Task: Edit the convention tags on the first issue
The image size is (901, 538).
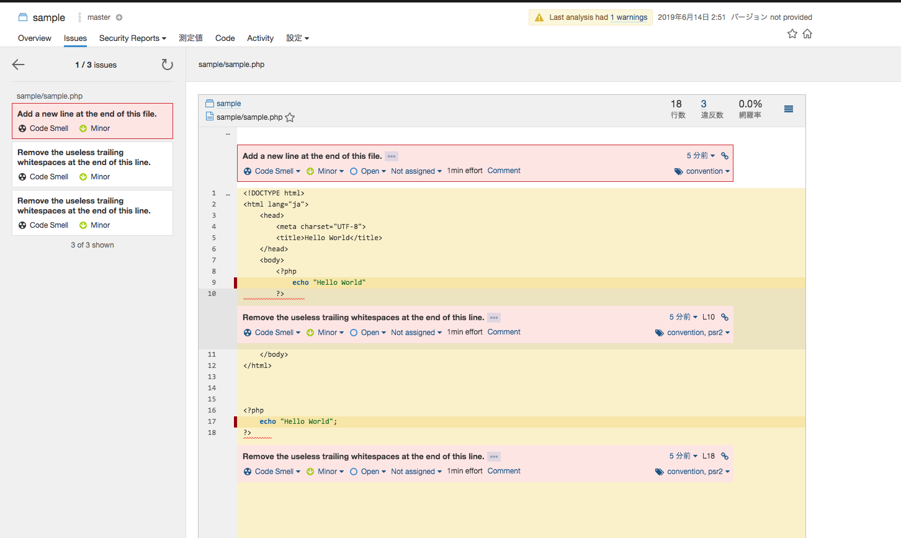Action: (702, 171)
